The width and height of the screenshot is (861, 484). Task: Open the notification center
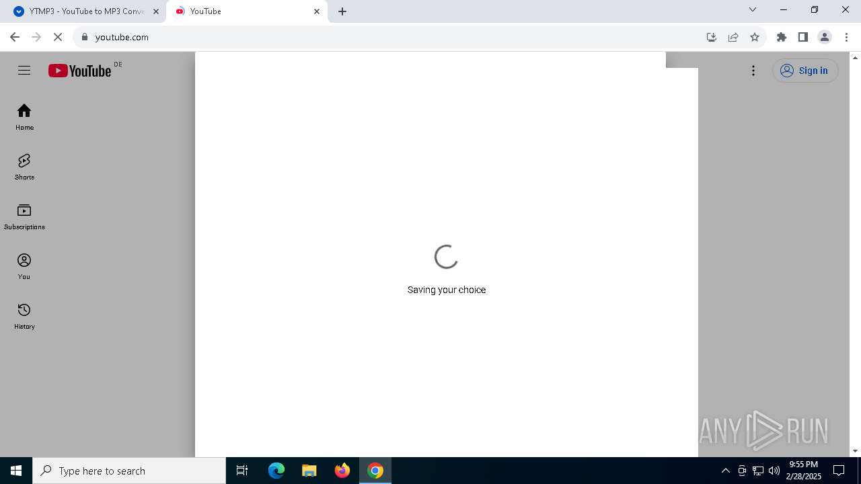click(839, 471)
